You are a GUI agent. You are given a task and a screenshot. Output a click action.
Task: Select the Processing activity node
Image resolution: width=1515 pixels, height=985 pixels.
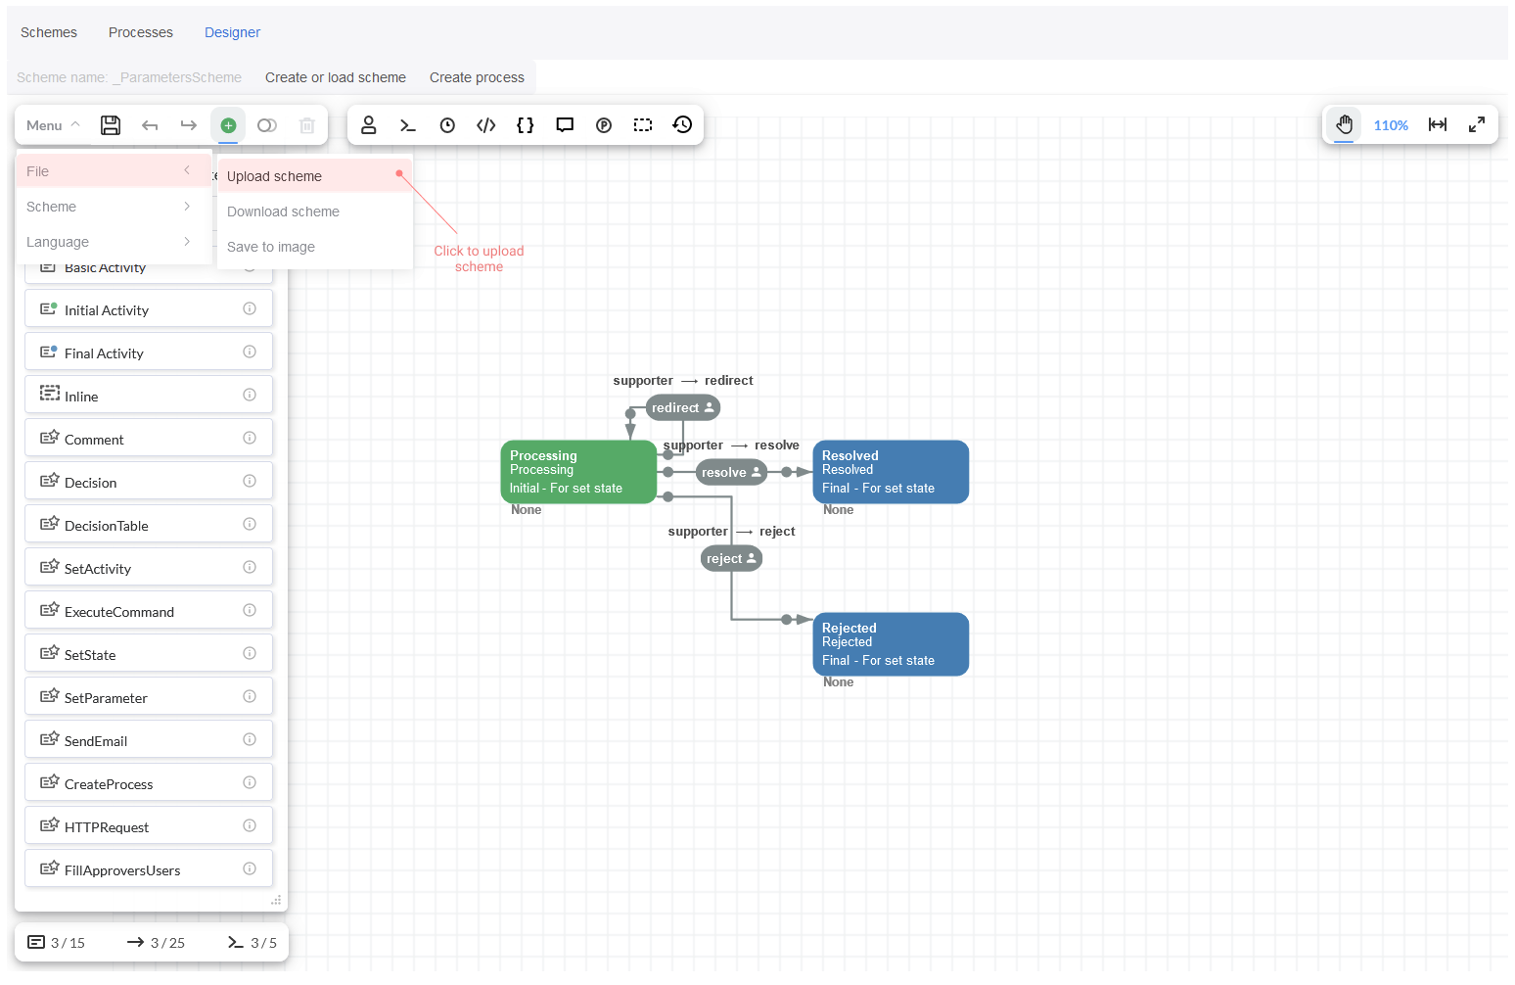578,472
